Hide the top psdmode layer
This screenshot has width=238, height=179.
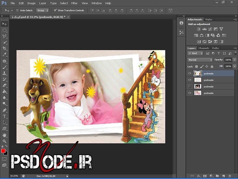(190, 73)
